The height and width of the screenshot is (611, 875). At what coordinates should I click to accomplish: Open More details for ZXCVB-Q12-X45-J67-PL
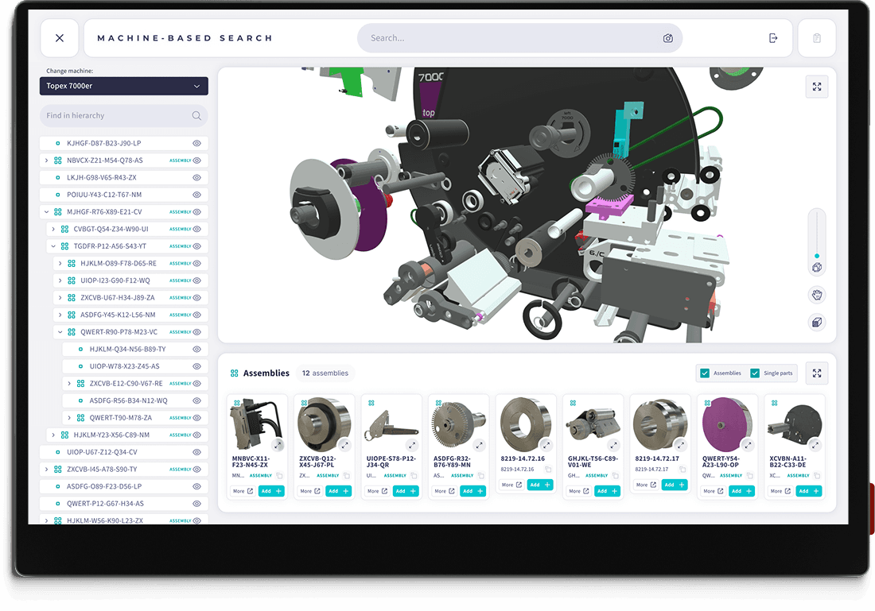pyautogui.click(x=309, y=491)
